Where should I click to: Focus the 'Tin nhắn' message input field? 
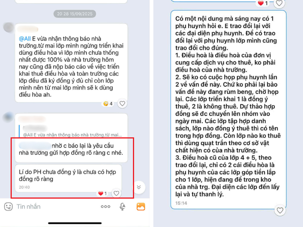click(56, 207)
